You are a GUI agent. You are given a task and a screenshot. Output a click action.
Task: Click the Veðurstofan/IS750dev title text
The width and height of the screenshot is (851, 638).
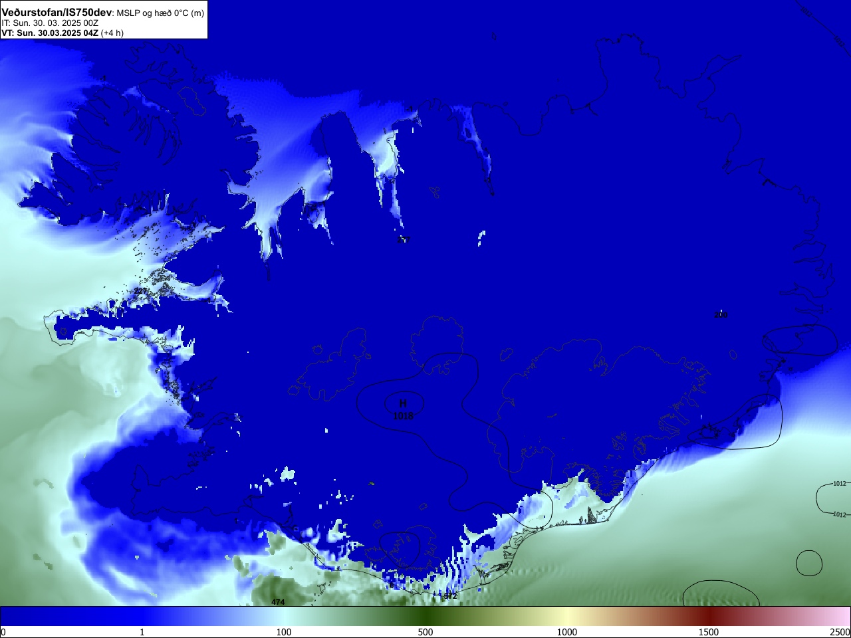[57, 13]
